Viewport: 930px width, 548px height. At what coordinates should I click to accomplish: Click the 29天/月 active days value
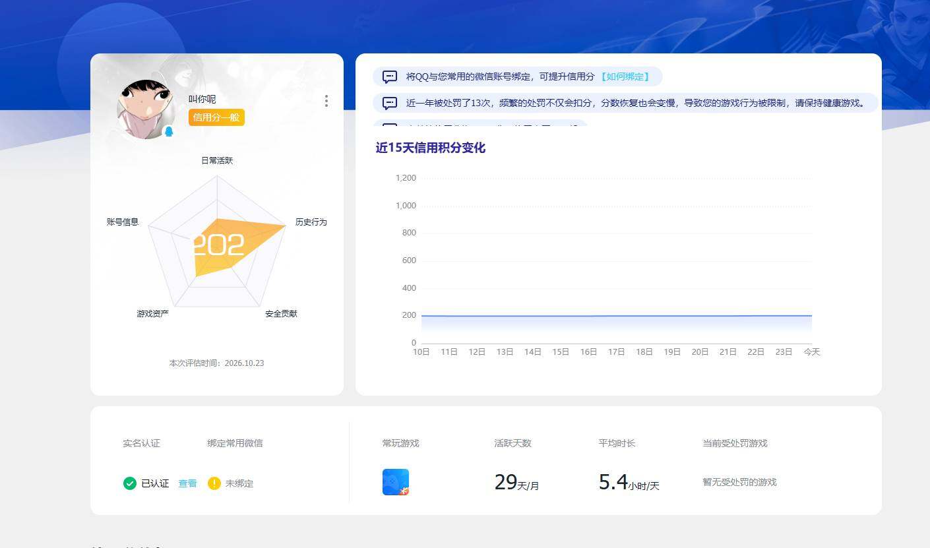[516, 483]
